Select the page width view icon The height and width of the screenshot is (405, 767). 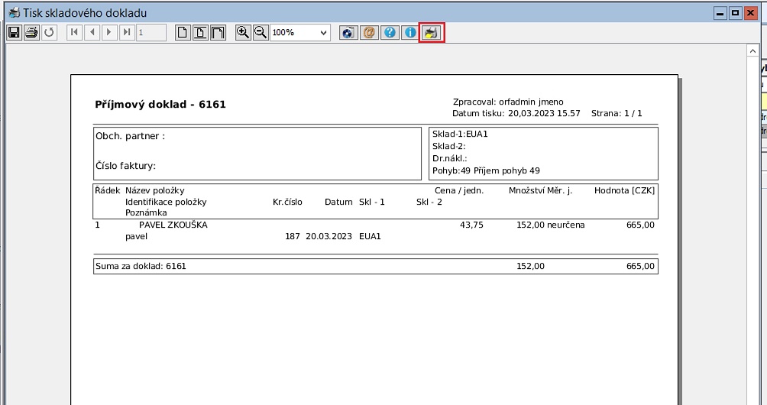coord(200,33)
